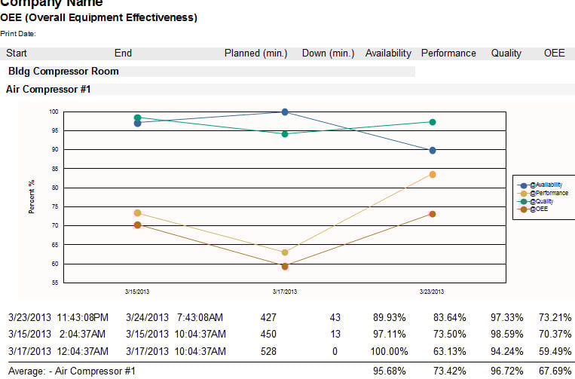Click the Performance legend entry
Screen dimensions: 575x379
pos(543,193)
